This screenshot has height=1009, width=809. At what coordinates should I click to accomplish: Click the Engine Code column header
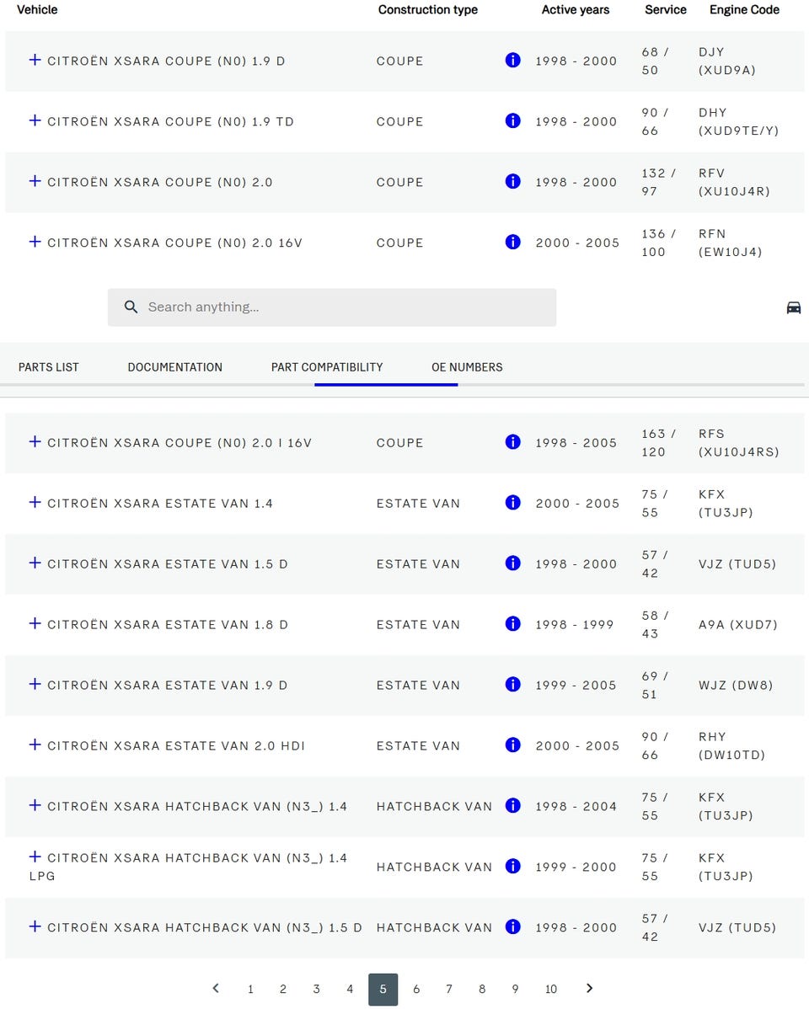coord(744,9)
